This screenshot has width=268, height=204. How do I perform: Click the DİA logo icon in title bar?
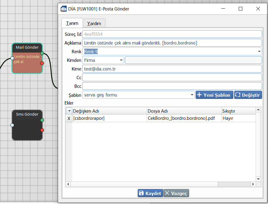(x=64, y=9)
